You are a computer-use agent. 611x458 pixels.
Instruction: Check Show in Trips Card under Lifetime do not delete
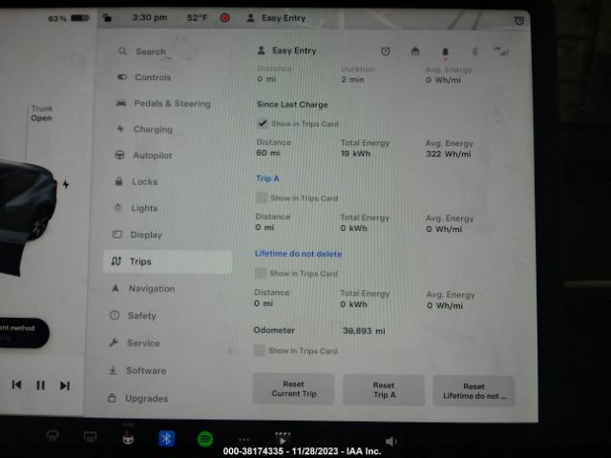pos(261,273)
